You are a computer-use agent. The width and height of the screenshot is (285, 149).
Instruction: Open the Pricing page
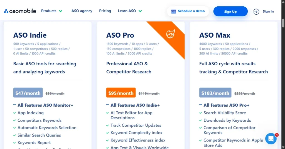pos(105,11)
